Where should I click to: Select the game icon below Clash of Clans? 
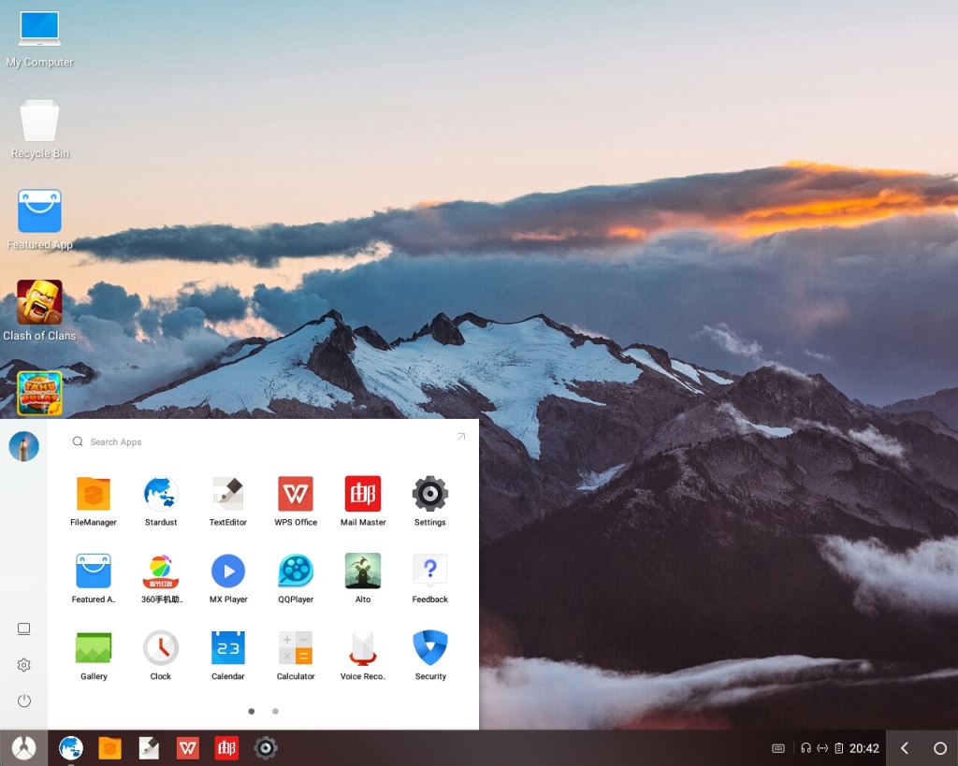click(39, 394)
